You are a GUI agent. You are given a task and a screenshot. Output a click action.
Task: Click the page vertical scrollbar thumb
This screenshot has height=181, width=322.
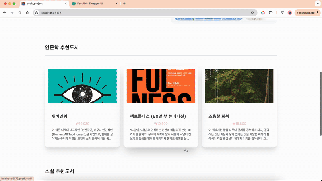(320, 104)
